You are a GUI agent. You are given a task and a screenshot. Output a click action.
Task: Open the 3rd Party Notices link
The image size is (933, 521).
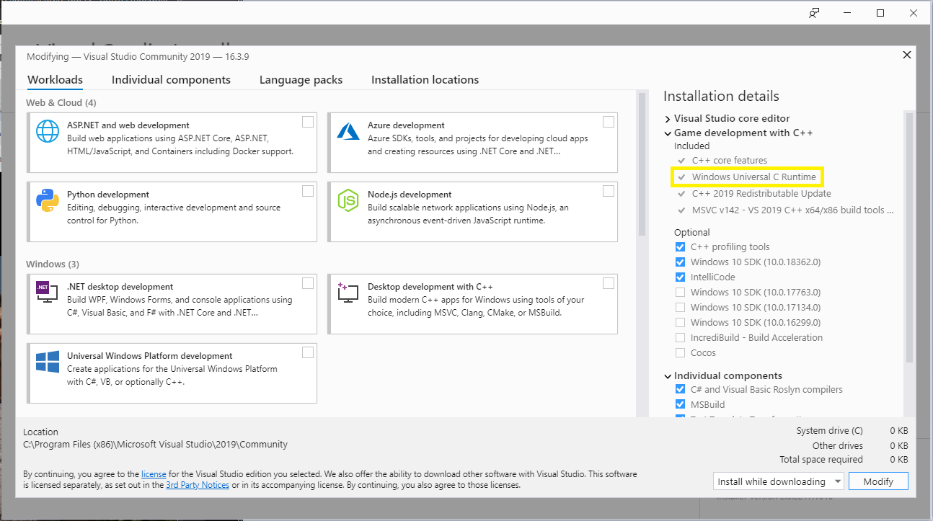click(x=198, y=485)
